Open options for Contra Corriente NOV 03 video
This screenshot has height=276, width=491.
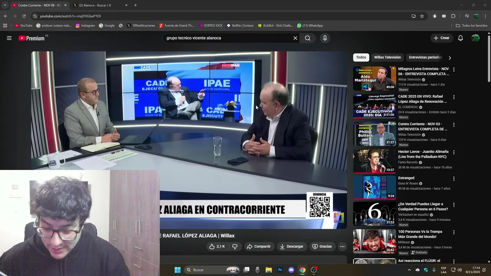454,125
